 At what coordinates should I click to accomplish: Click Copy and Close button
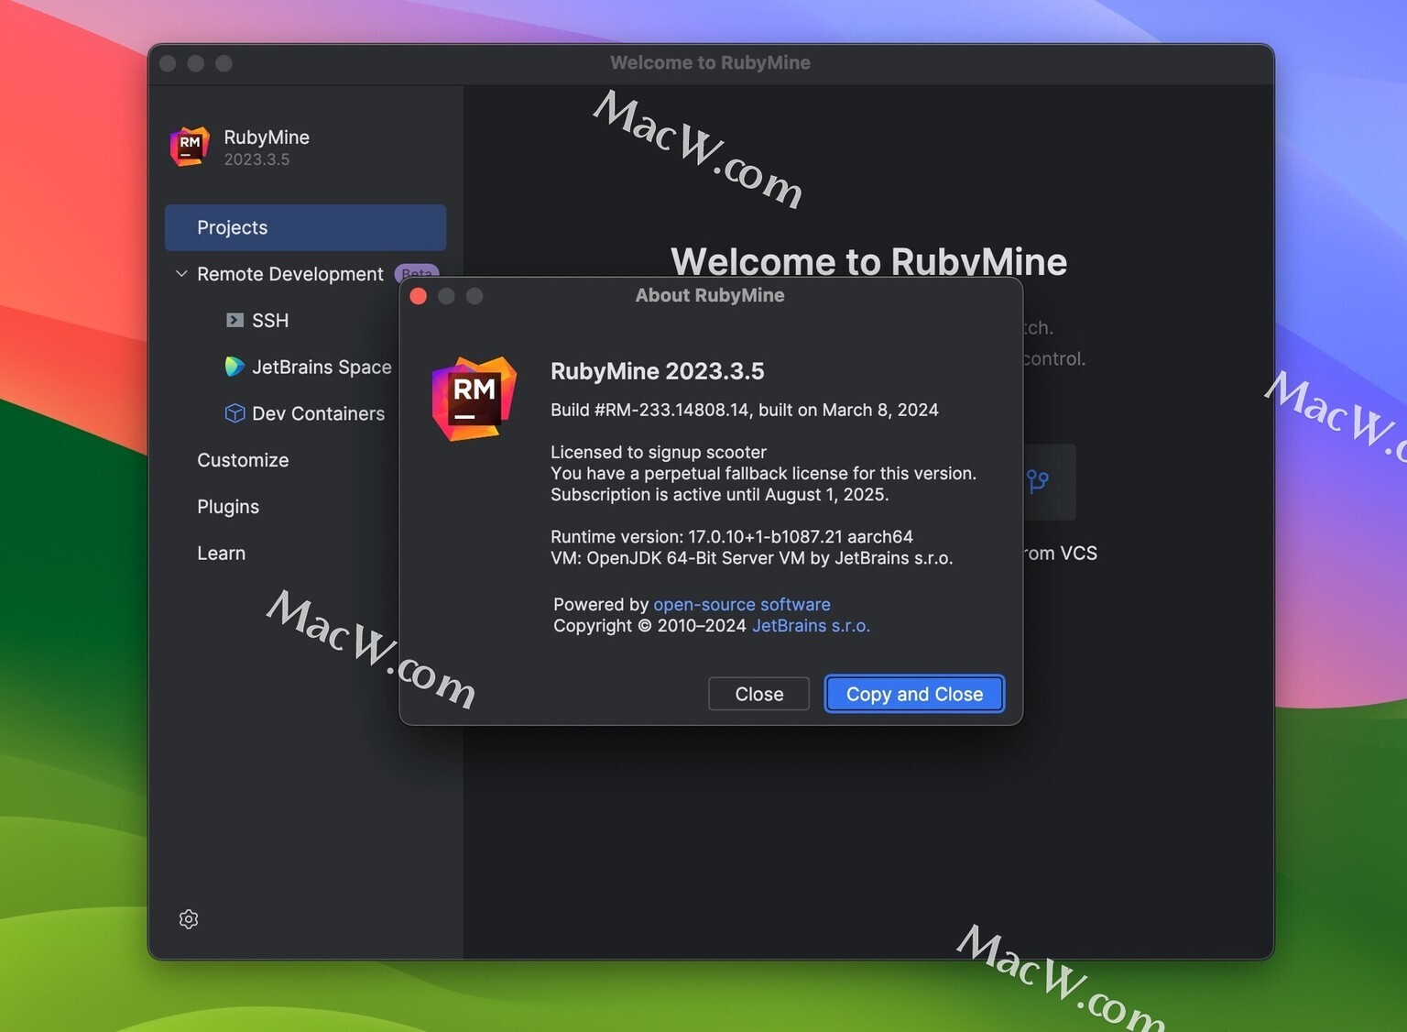point(914,694)
